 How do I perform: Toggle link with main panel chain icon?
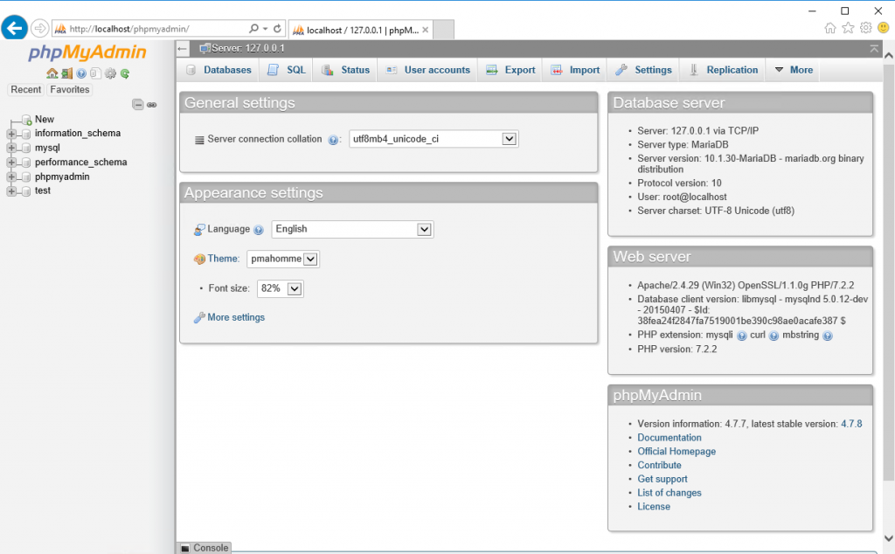tap(152, 105)
